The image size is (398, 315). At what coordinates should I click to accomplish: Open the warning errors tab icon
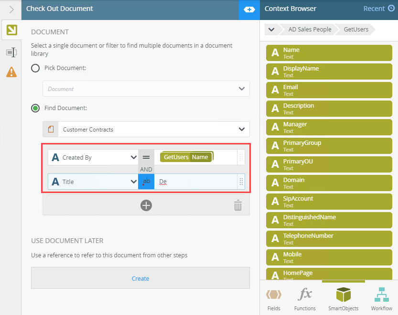pos(11,72)
